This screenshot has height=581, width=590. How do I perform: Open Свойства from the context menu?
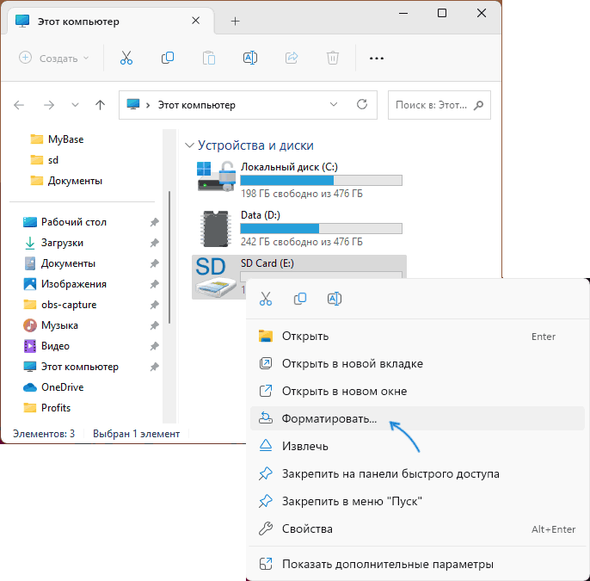click(417, 529)
